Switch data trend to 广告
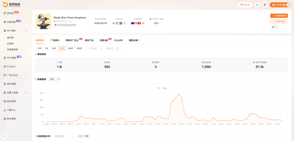Screen dimensions: 294x141 pyautogui.click(x=58, y=79)
